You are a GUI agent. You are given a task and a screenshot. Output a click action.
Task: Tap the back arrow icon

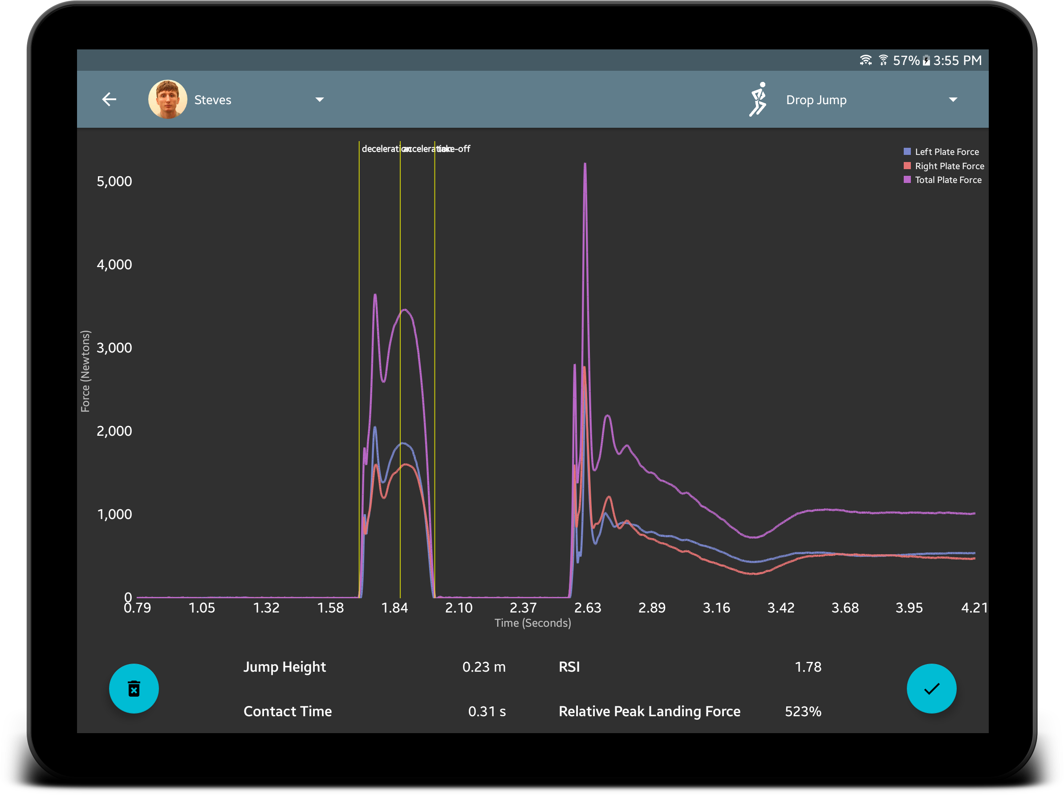(109, 100)
